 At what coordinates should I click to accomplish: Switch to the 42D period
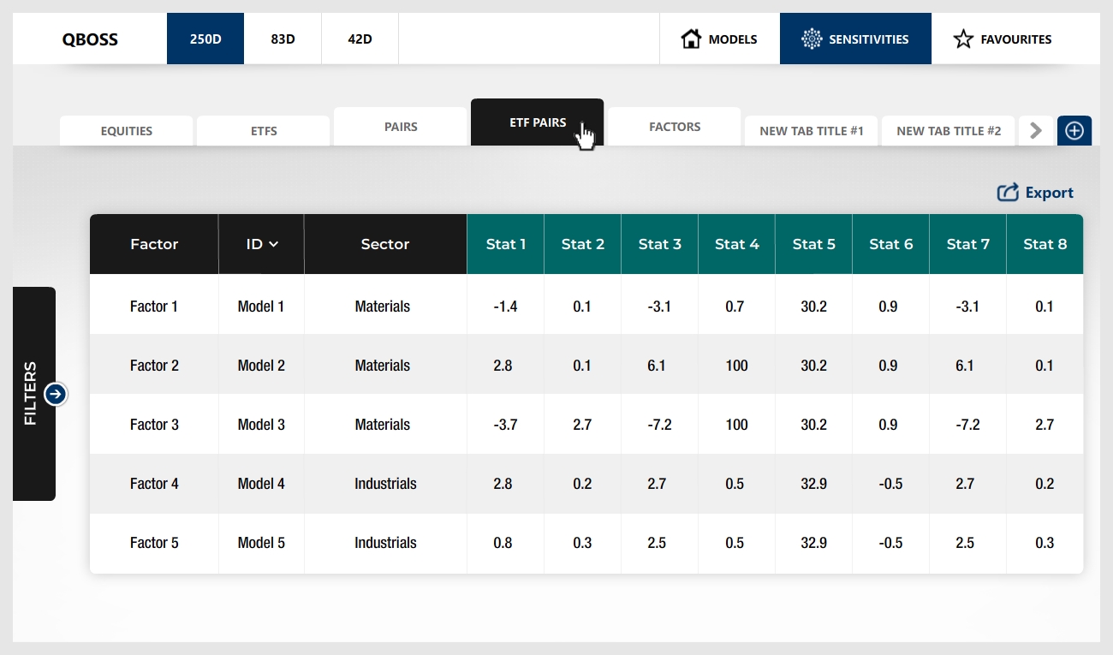[360, 39]
